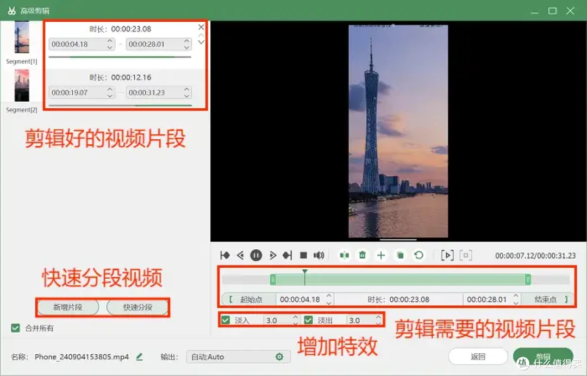This screenshot has height=376, width=587.
Task: Toggle the 淡入 fade-in checkbox
Action: coord(226,320)
